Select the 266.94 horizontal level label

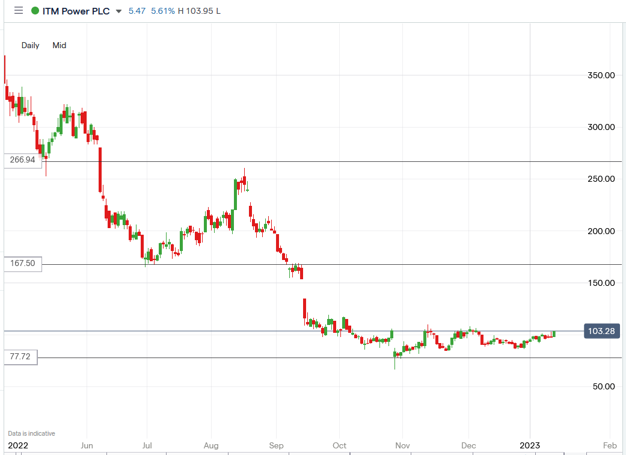click(x=23, y=159)
